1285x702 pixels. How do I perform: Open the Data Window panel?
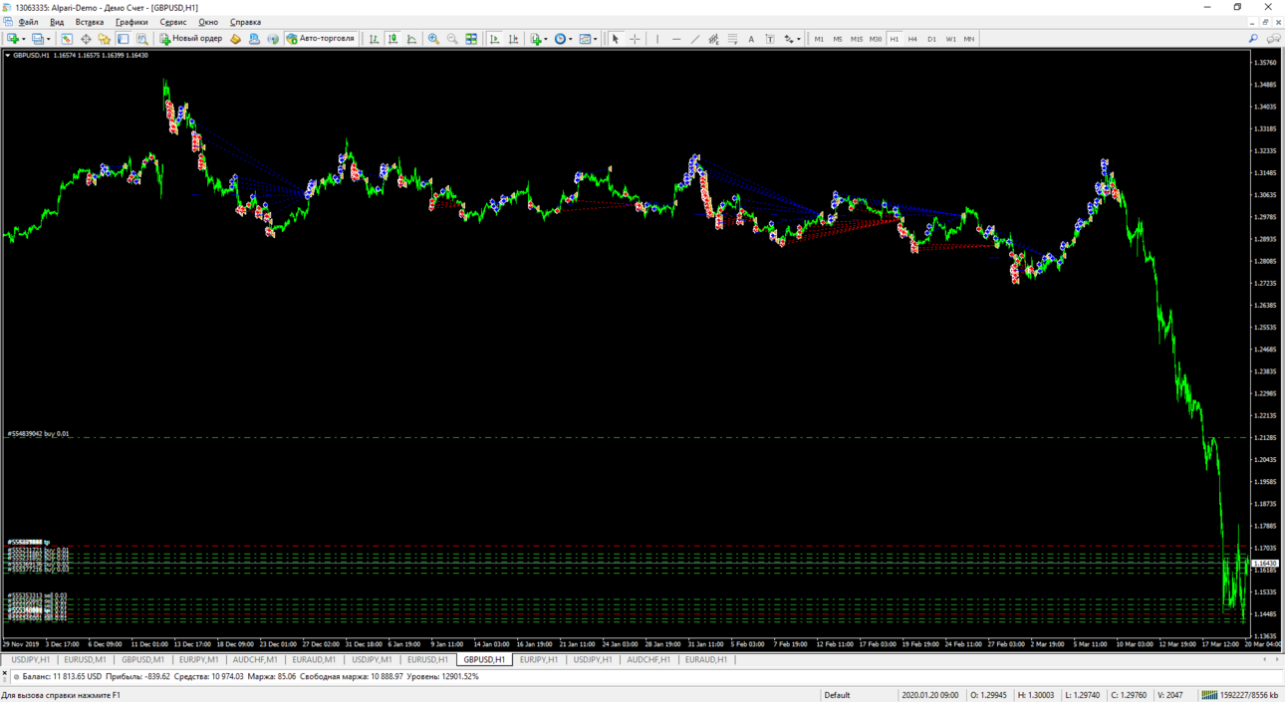coord(86,39)
